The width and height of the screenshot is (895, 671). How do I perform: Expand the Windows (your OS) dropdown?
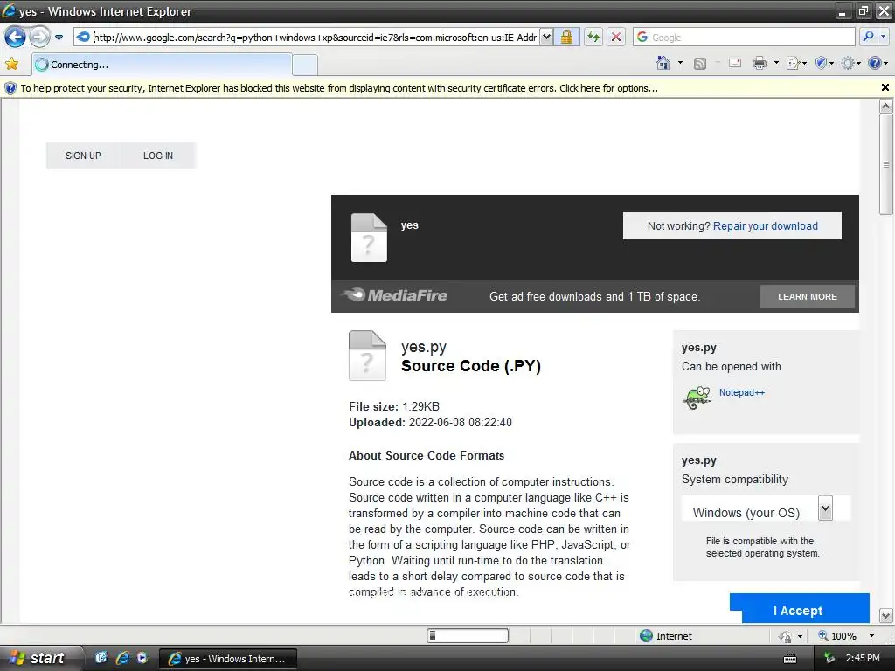coord(825,508)
